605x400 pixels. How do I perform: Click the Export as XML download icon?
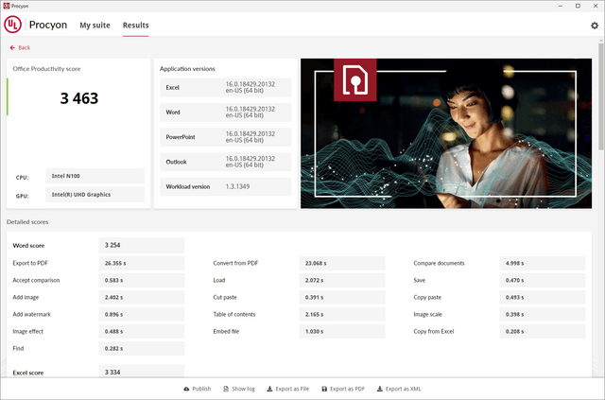point(380,389)
